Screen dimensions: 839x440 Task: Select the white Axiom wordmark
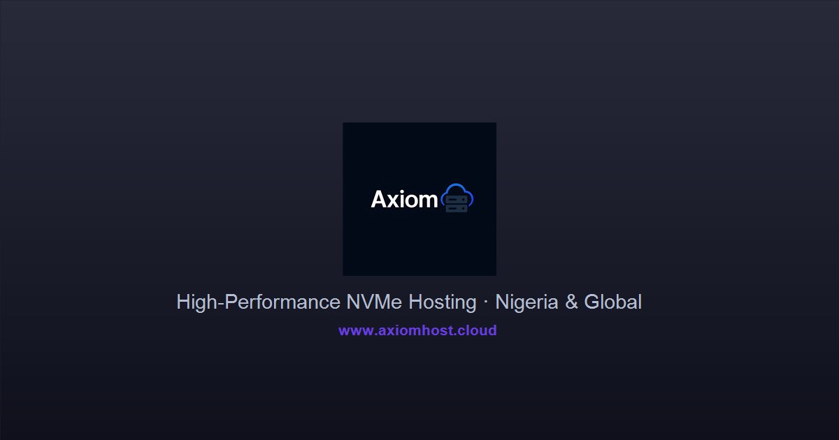click(x=404, y=200)
